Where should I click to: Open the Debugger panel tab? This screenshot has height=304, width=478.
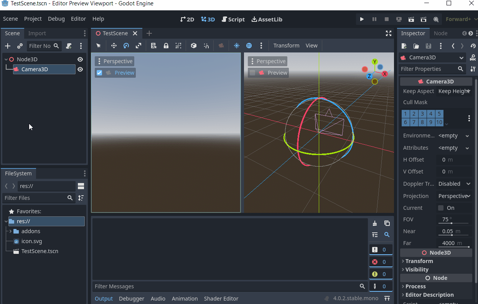click(132, 299)
